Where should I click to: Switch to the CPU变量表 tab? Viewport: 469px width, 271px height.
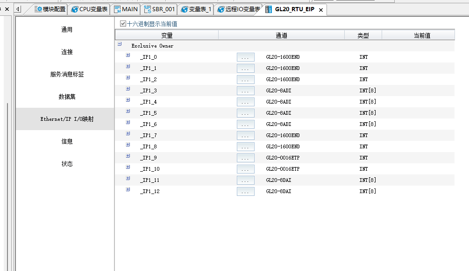[x=89, y=9]
